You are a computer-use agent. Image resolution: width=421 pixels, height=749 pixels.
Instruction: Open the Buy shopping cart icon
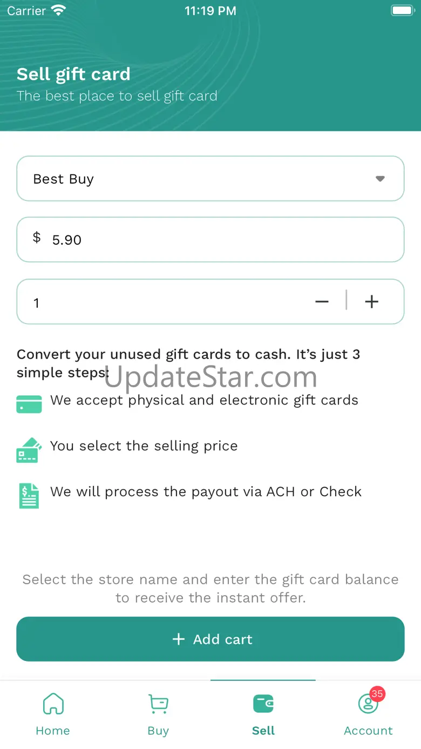[x=158, y=704]
